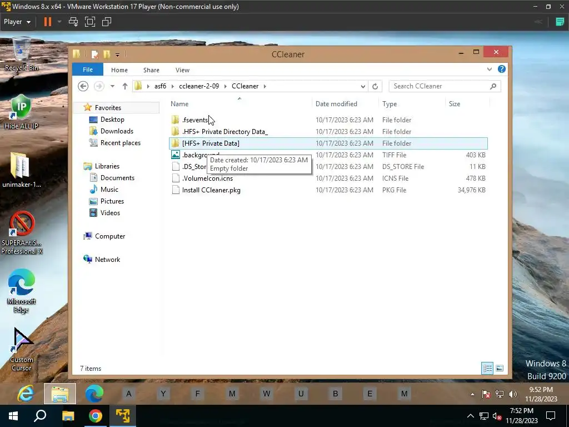This screenshot has height=427, width=569.
Task: Switch to large icons view button
Action: coord(500,368)
